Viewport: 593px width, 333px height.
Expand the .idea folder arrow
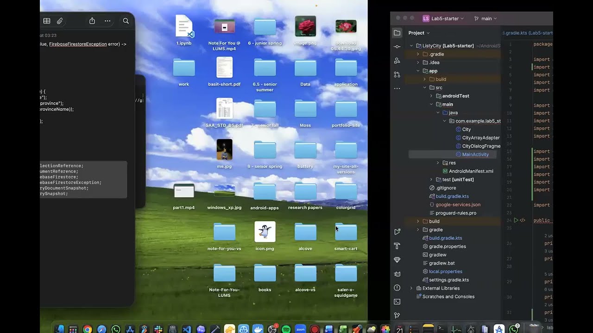pyautogui.click(x=418, y=62)
